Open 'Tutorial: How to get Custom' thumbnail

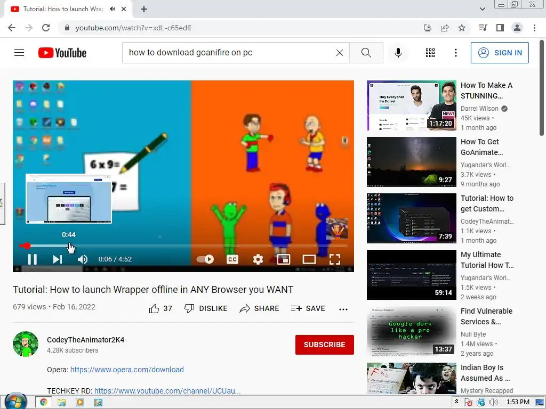pos(411,218)
